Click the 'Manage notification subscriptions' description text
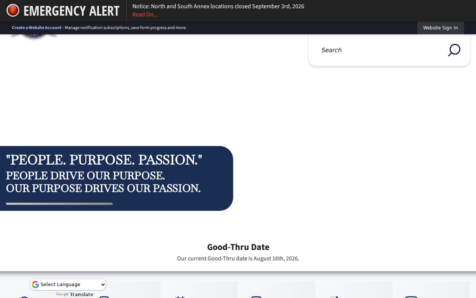The width and height of the screenshot is (476, 298). [x=126, y=28]
